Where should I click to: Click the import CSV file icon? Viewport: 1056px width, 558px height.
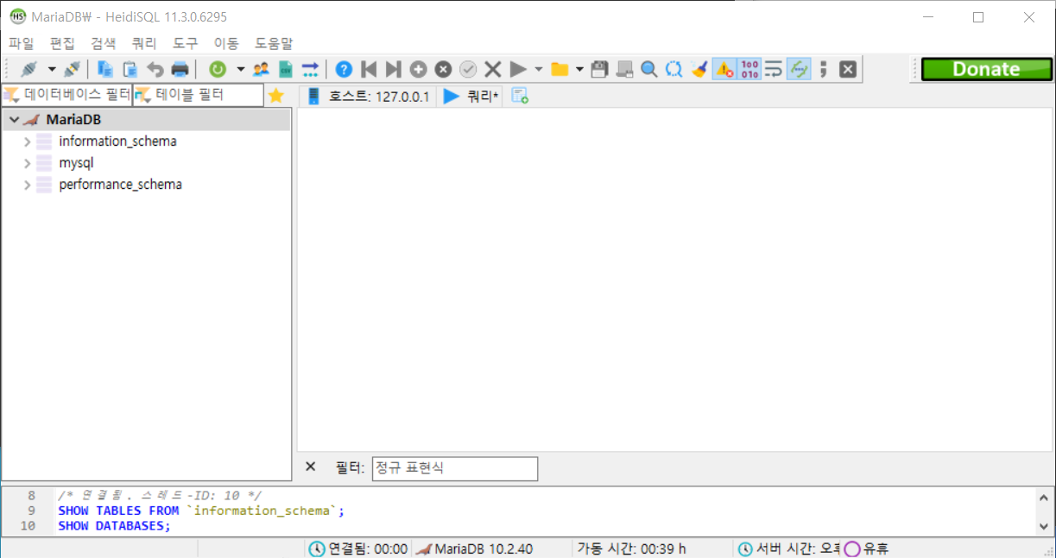pyautogui.click(x=285, y=69)
